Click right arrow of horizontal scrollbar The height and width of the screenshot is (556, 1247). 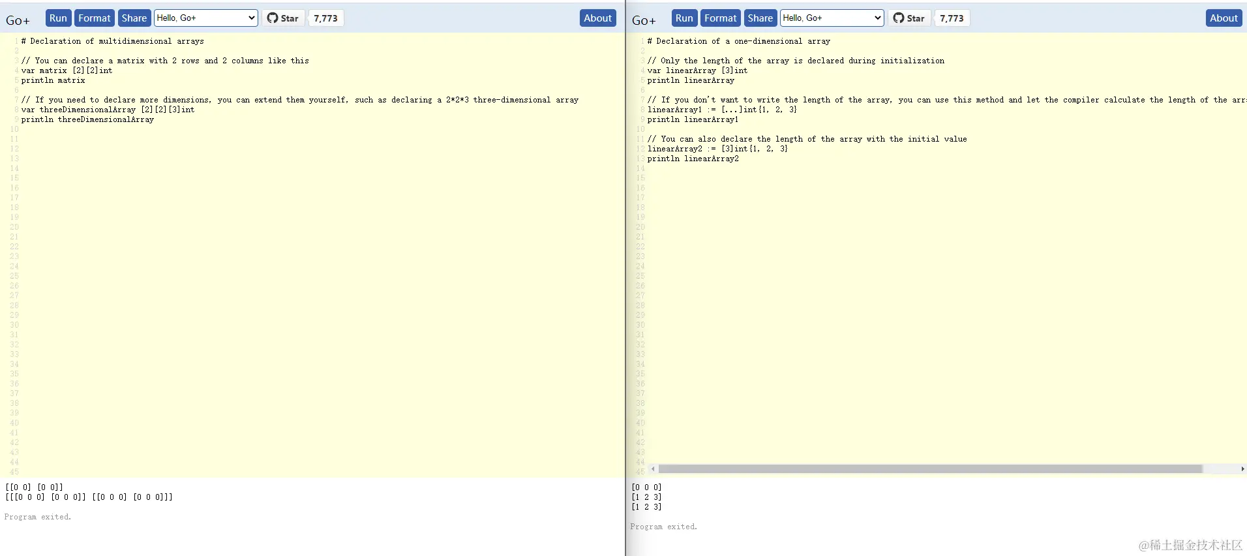pyautogui.click(x=1242, y=469)
